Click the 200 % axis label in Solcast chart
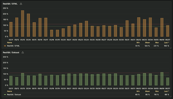173x99 pixels. pyautogui.click(x=6, y=63)
